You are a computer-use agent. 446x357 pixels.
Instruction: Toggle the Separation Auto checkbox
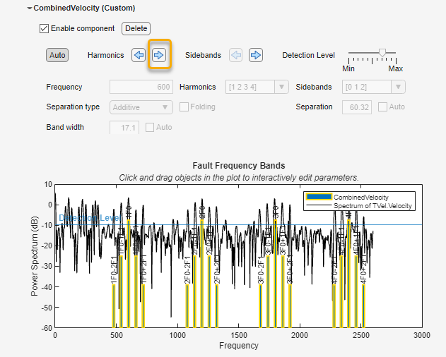point(382,107)
